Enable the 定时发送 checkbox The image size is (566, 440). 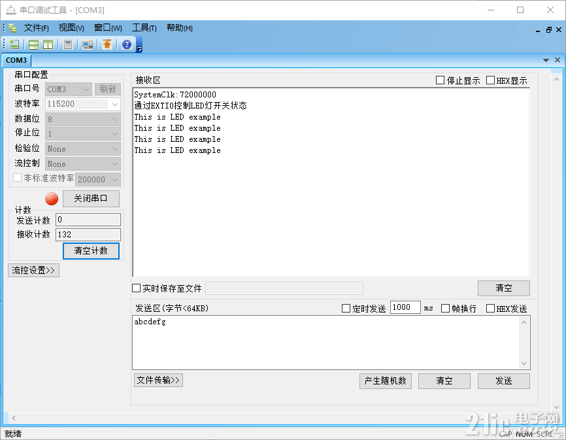pyautogui.click(x=346, y=308)
